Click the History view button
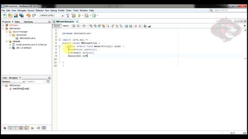Screen dimensions: 248x139 66,26
